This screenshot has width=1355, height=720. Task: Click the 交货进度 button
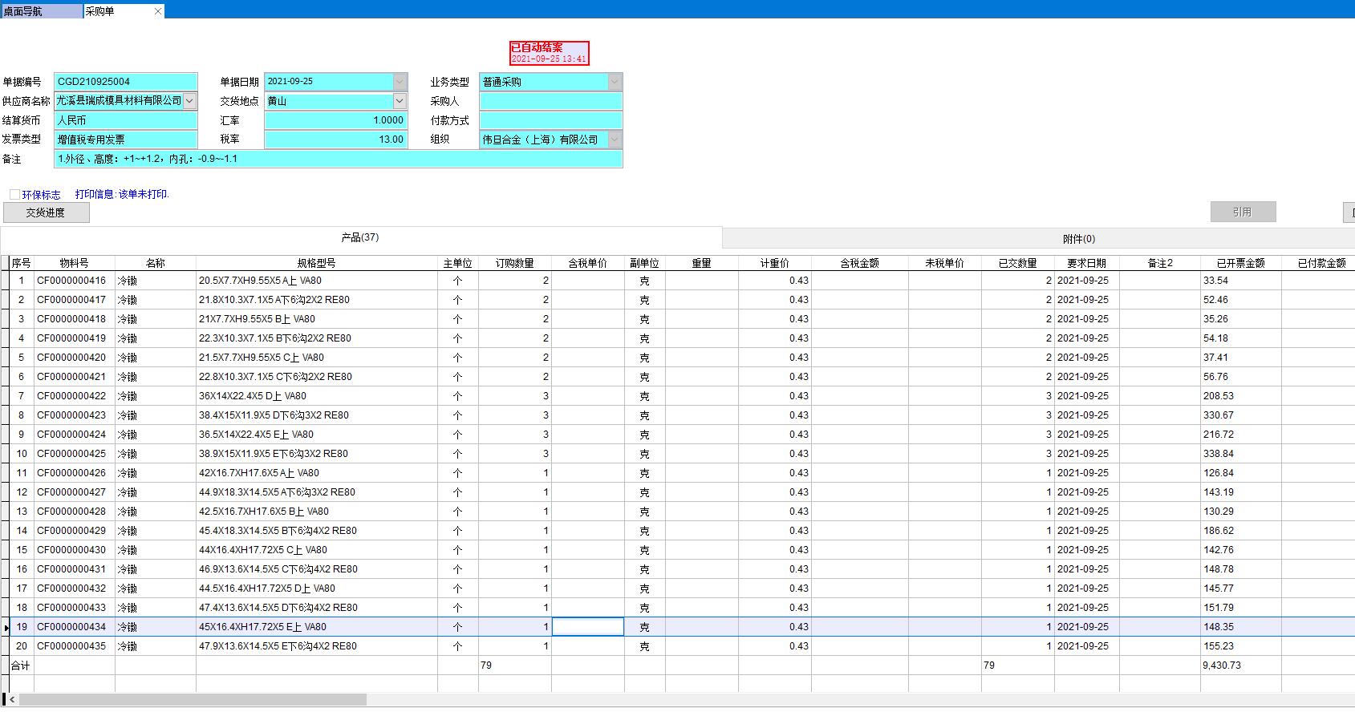point(46,212)
